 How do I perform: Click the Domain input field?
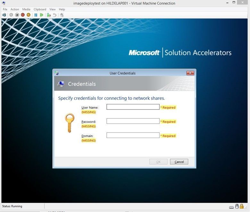click(x=133, y=135)
